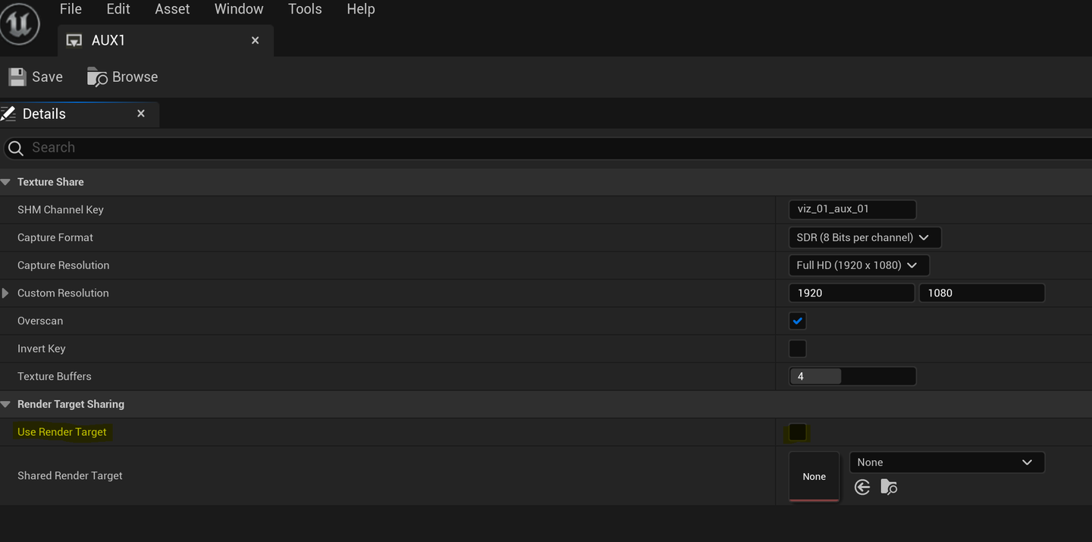The height and width of the screenshot is (542, 1092).
Task: Open the Asset menu
Action: pos(172,9)
